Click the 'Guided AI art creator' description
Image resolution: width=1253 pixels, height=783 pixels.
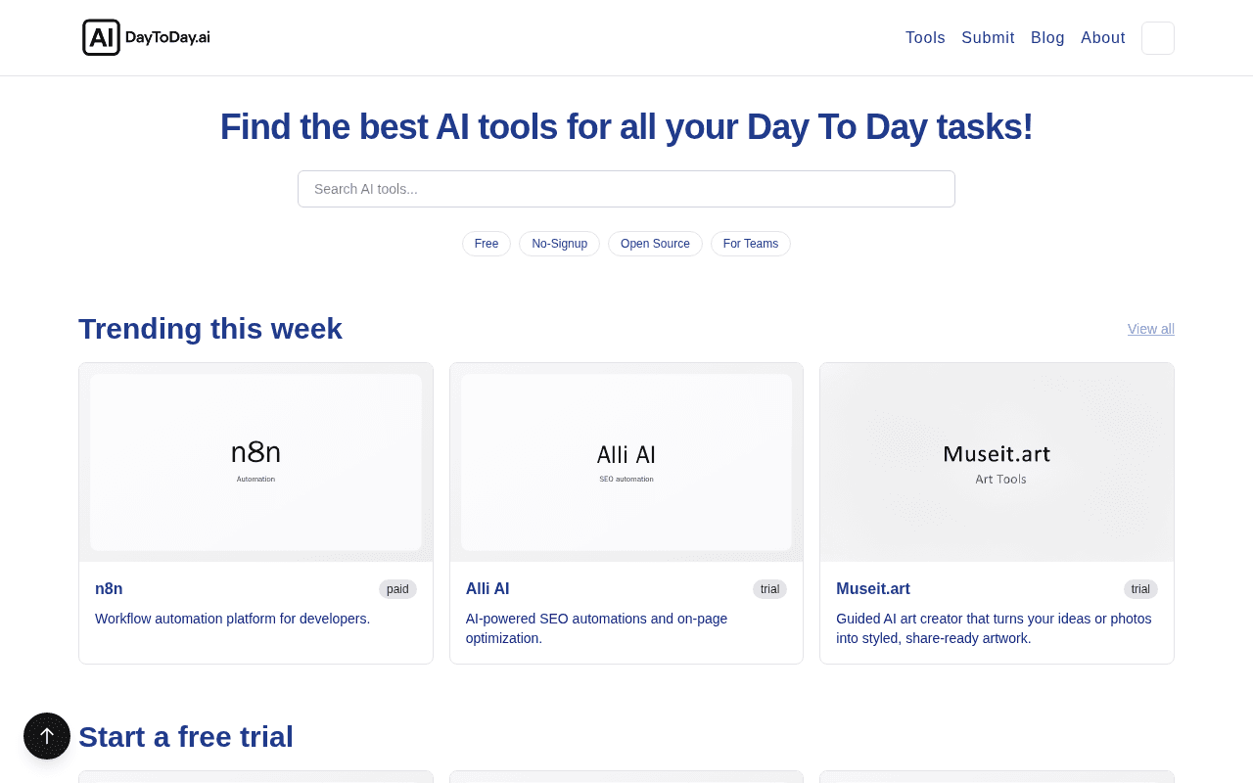pyautogui.click(x=994, y=628)
